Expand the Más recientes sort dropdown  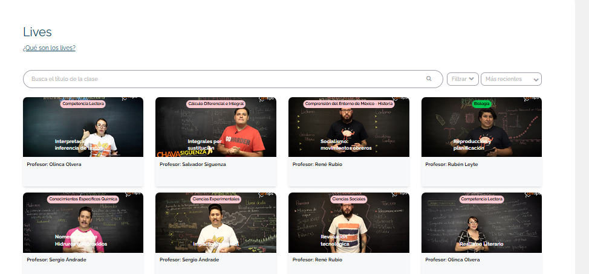click(511, 79)
